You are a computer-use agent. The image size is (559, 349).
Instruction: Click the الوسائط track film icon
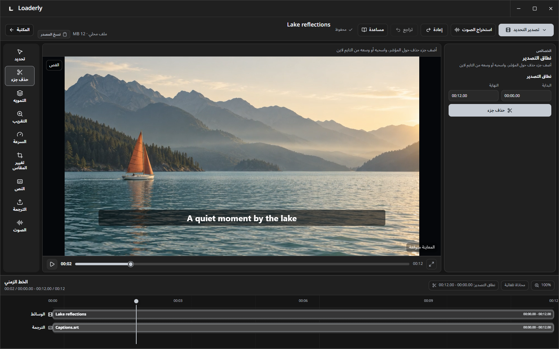point(50,314)
